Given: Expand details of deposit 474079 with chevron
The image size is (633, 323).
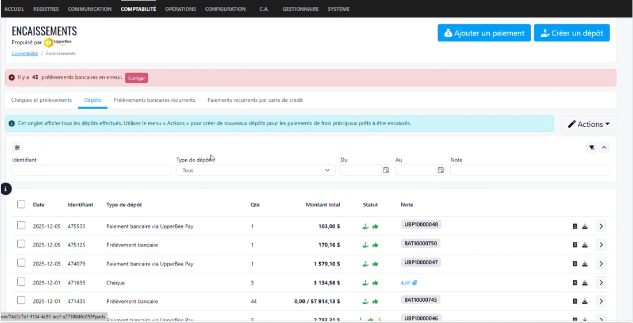Looking at the screenshot, I should click(601, 264).
